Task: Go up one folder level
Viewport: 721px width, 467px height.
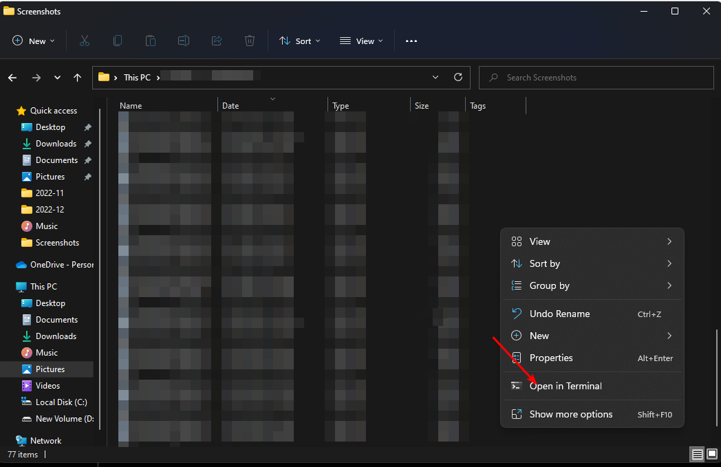Action: click(78, 78)
